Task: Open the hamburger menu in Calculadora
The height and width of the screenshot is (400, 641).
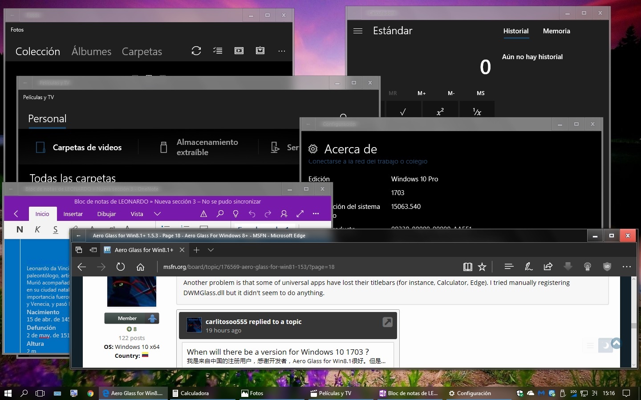Action: 358,31
